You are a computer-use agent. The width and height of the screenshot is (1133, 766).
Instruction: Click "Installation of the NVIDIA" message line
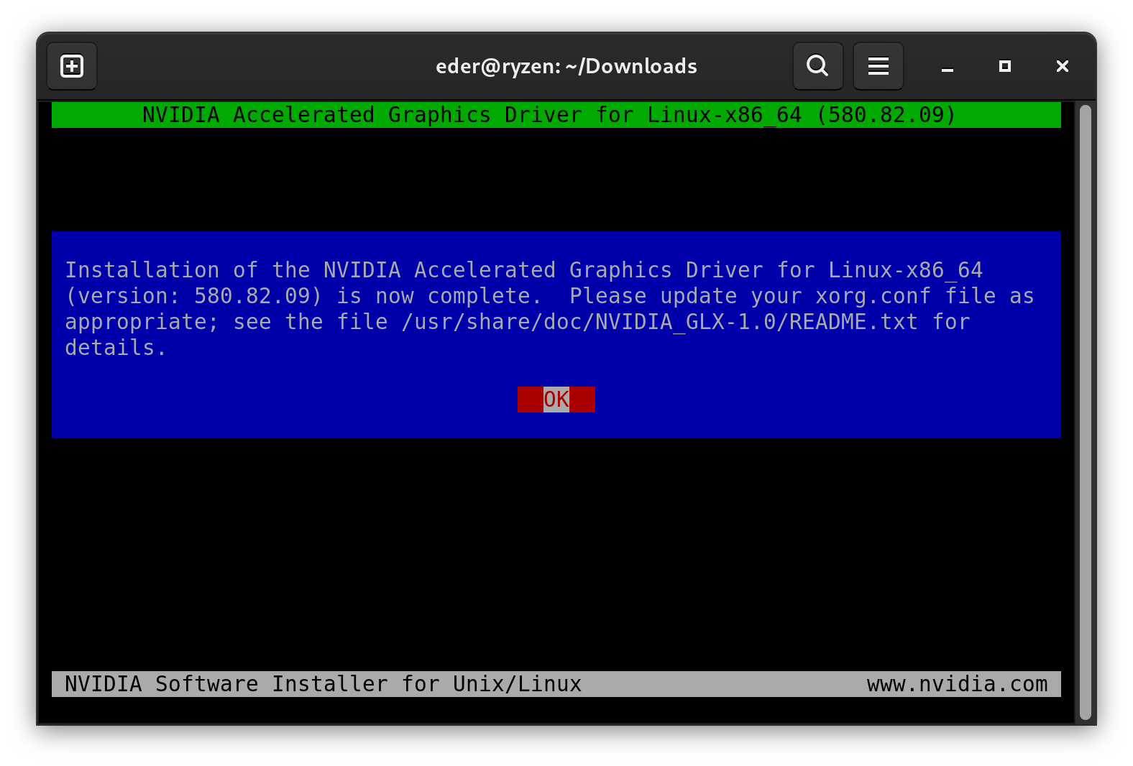click(x=233, y=270)
